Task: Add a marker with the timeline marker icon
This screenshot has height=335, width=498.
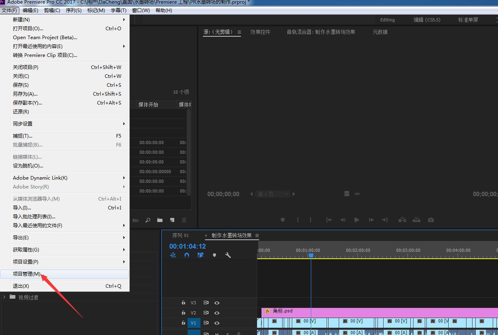Action: point(214,255)
